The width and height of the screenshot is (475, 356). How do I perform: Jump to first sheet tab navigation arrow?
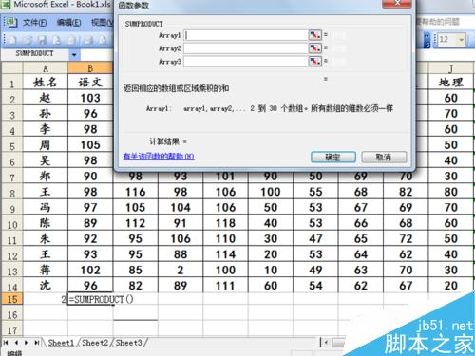pos(6,343)
